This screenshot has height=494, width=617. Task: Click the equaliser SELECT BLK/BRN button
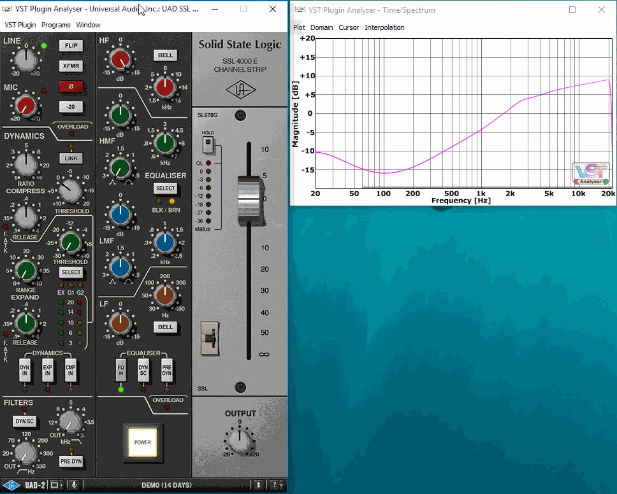click(165, 188)
